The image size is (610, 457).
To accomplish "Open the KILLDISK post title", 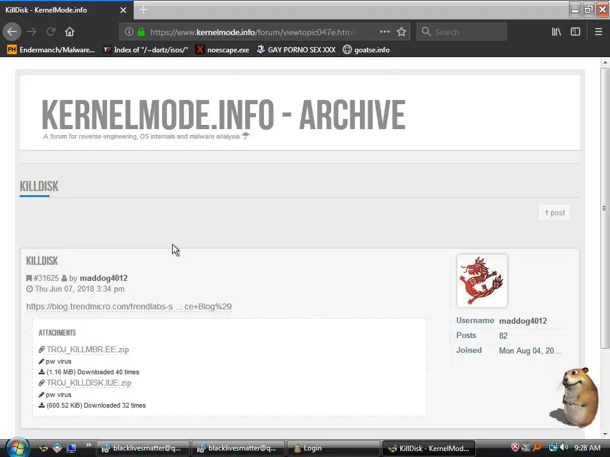I will point(42,261).
